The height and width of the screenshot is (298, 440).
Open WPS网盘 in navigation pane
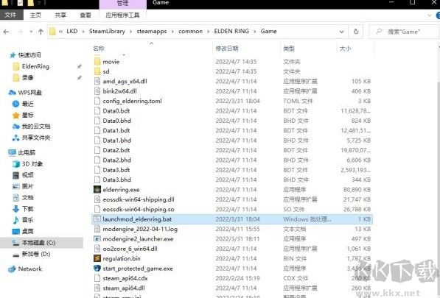29,93
